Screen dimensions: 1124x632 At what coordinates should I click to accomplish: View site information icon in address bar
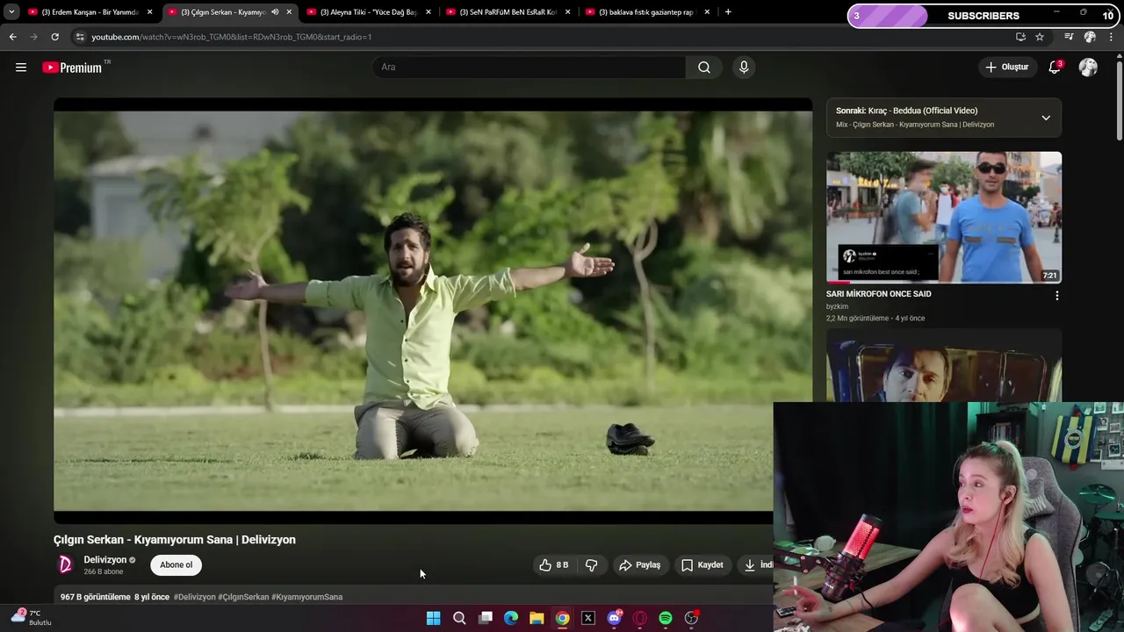80,37
